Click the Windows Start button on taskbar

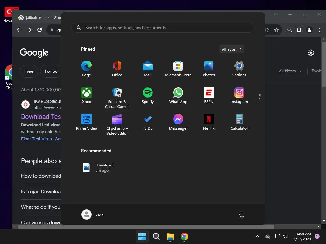pos(142,236)
